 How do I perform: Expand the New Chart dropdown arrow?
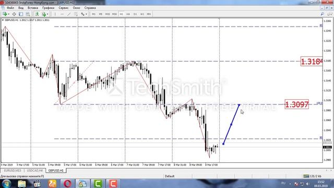coord(8,14)
